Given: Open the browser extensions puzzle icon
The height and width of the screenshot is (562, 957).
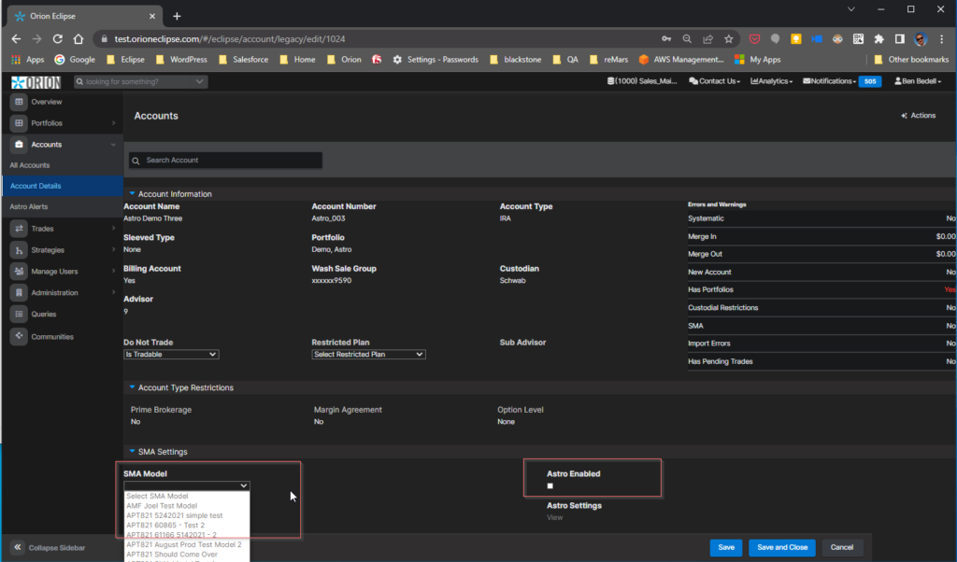Looking at the screenshot, I should (878, 39).
